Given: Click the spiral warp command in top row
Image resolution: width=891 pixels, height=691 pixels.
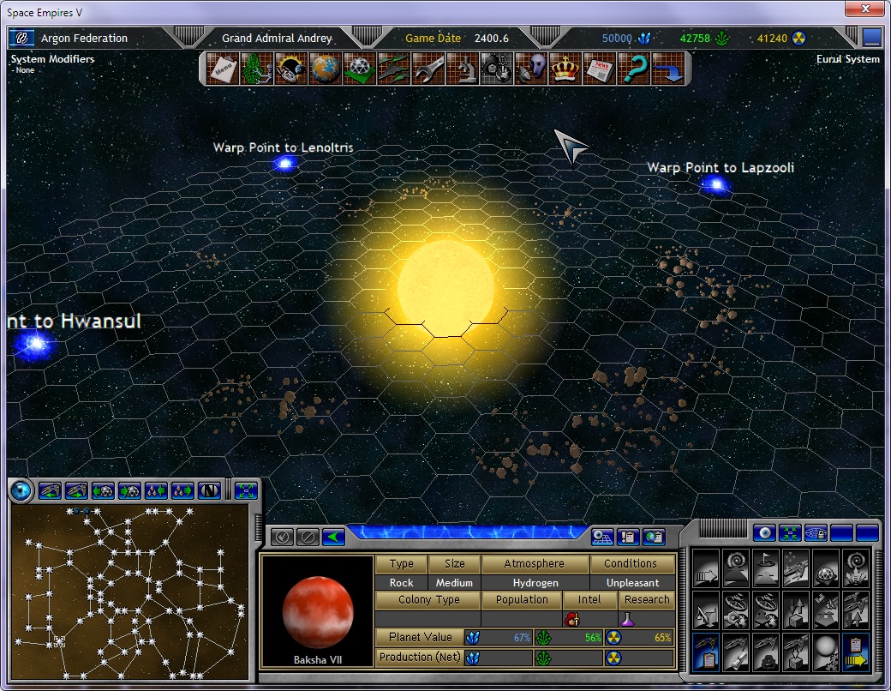Looking at the screenshot, I should click(x=736, y=568).
